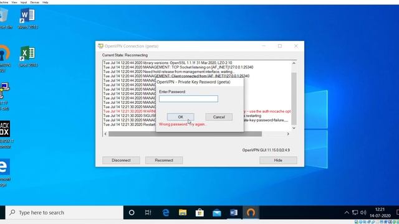Open Microsoft Store from the taskbar
The height and width of the screenshot is (224, 399).
199,213
